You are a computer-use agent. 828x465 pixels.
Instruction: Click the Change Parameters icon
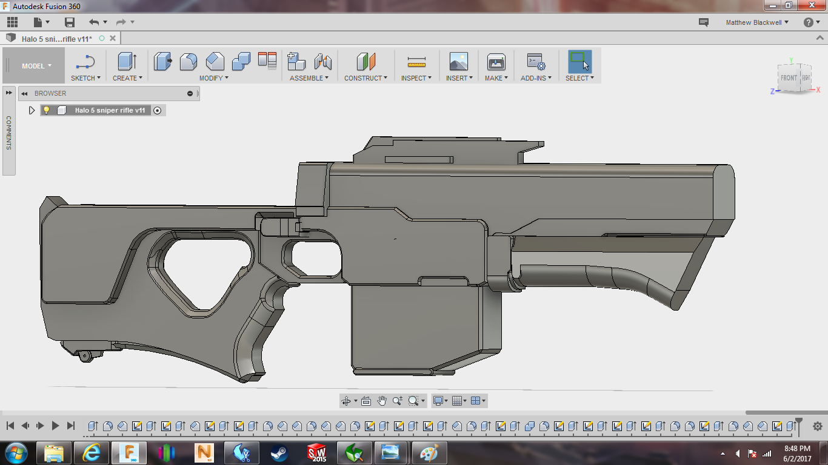click(x=267, y=61)
